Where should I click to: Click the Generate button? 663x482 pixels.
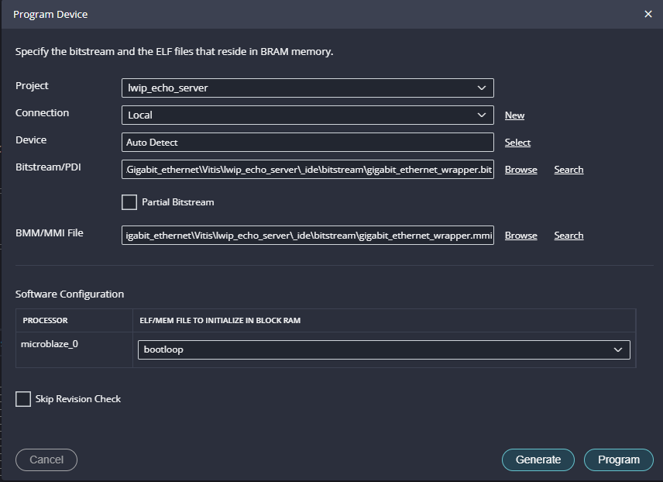pos(538,460)
